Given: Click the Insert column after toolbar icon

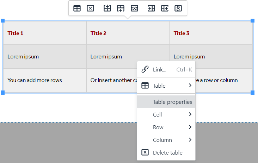Looking at the screenshot, I should 165,8.
